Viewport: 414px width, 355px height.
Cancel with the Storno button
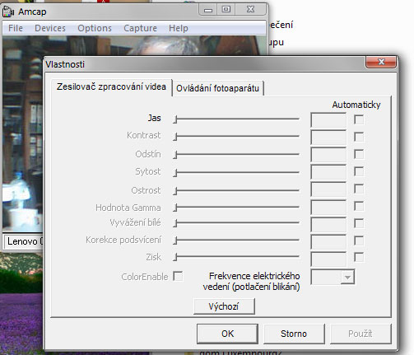pos(294,334)
